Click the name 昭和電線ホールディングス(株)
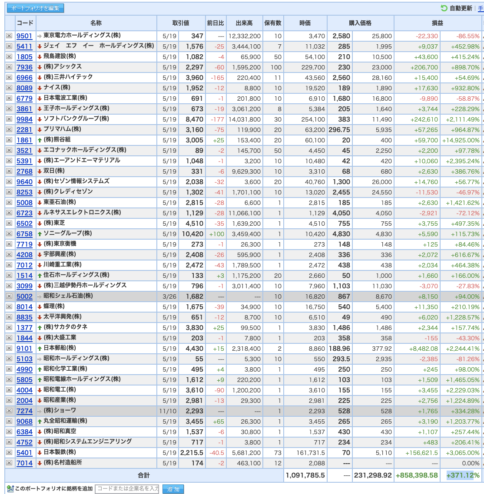Screen dimensions: 484x494 [x=82, y=379]
